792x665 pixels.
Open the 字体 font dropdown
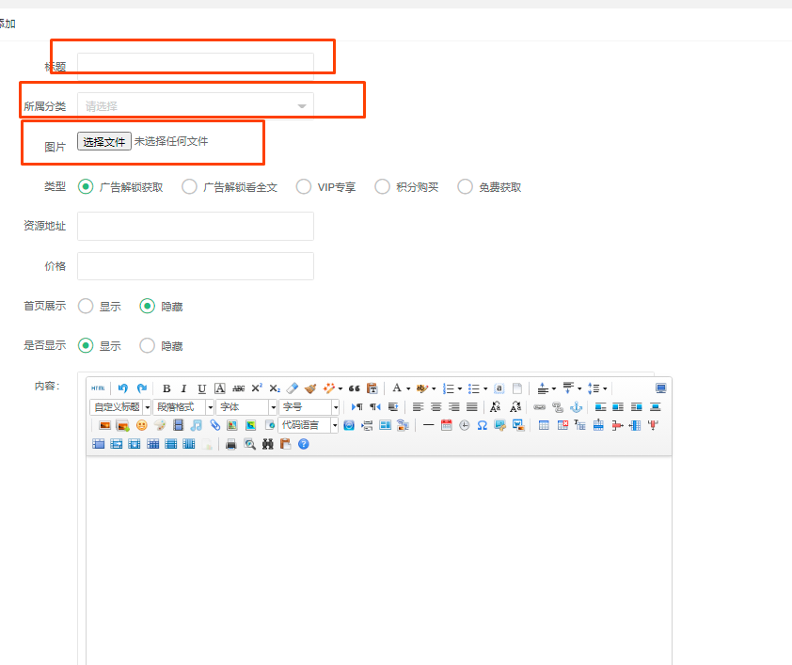(x=246, y=407)
